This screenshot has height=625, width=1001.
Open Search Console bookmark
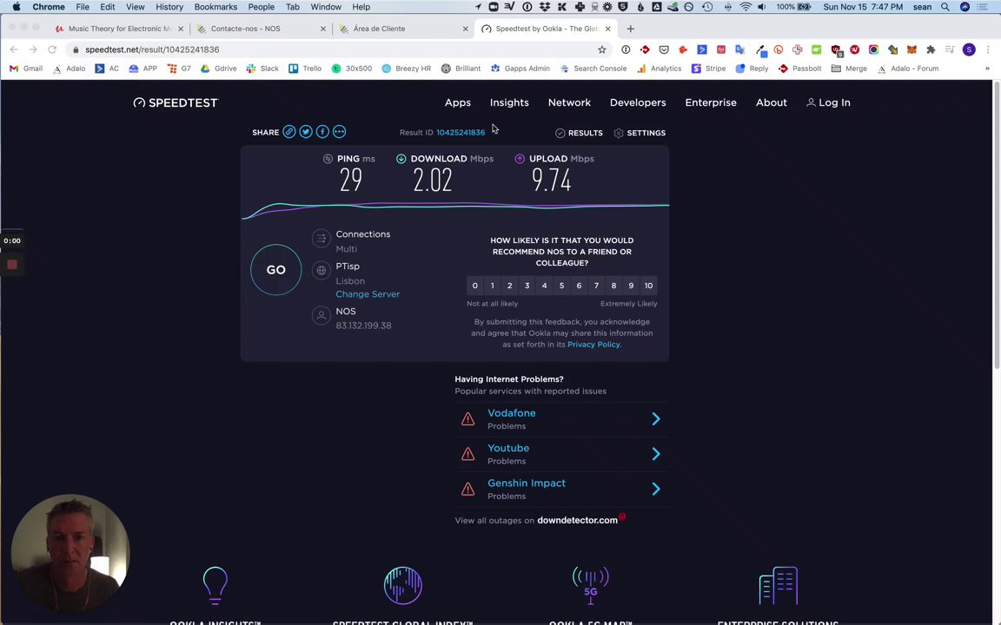pos(593,69)
